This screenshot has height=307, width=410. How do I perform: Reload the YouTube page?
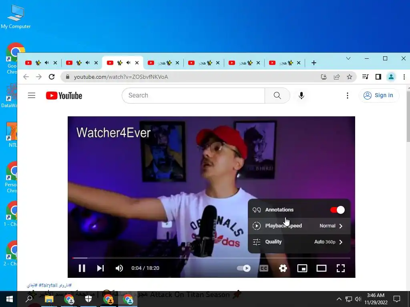pyautogui.click(x=52, y=77)
